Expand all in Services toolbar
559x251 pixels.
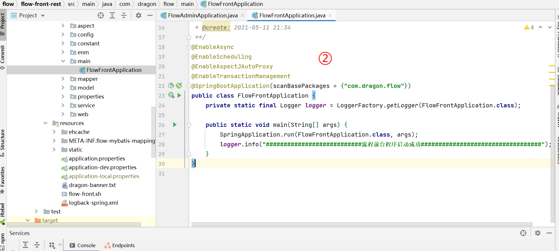25,245
